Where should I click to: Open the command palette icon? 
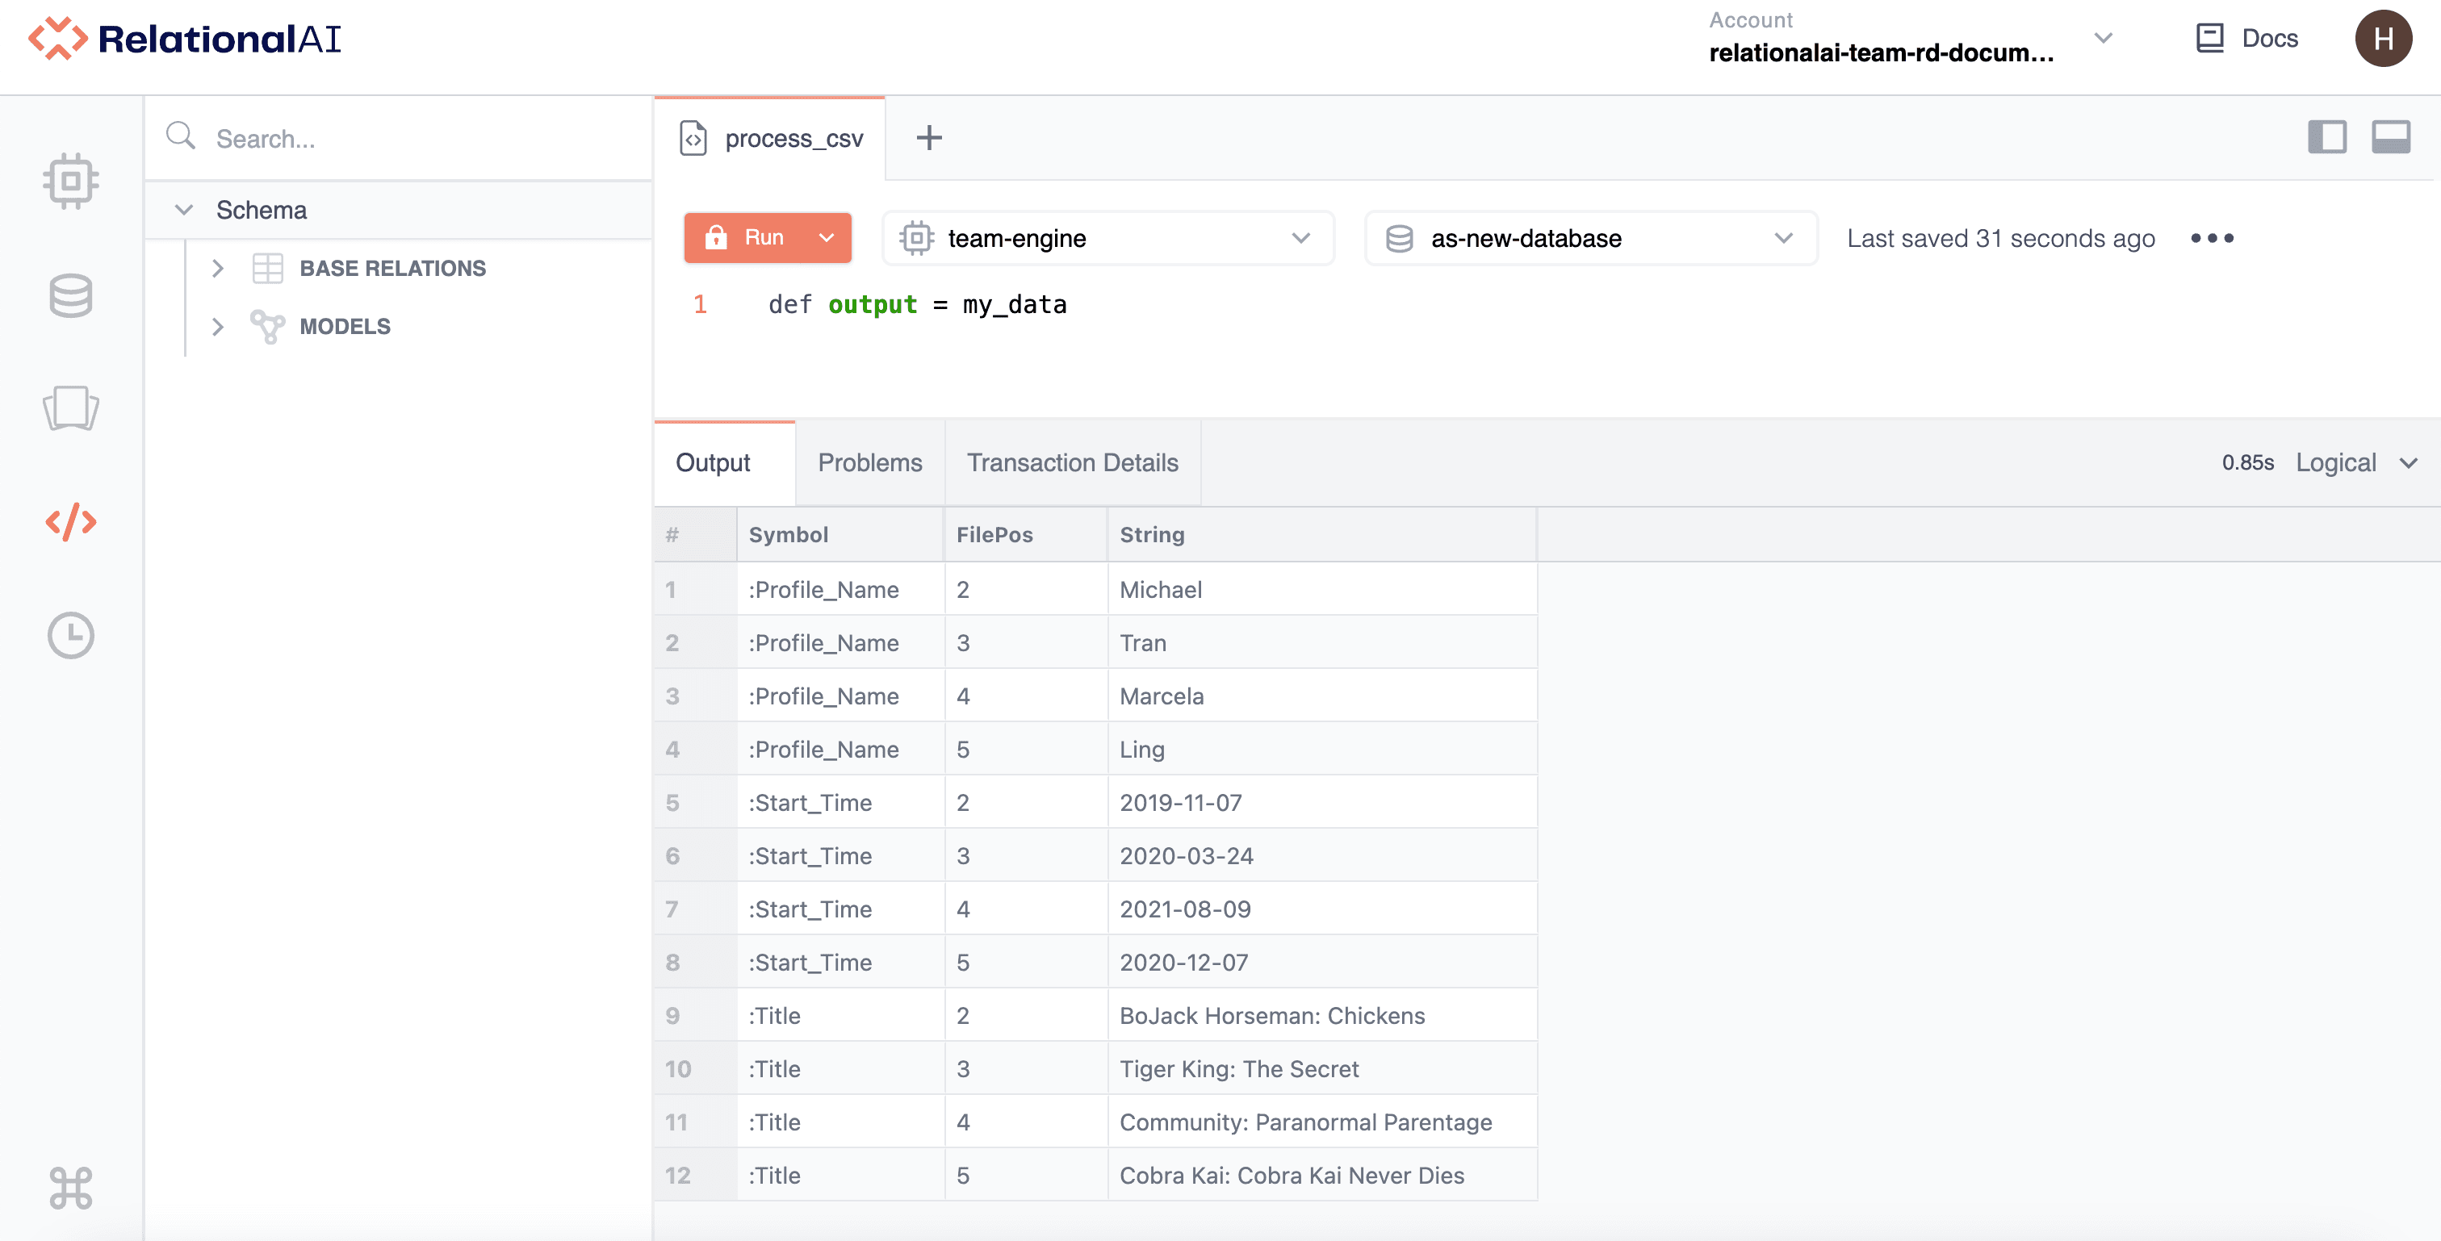point(71,1188)
